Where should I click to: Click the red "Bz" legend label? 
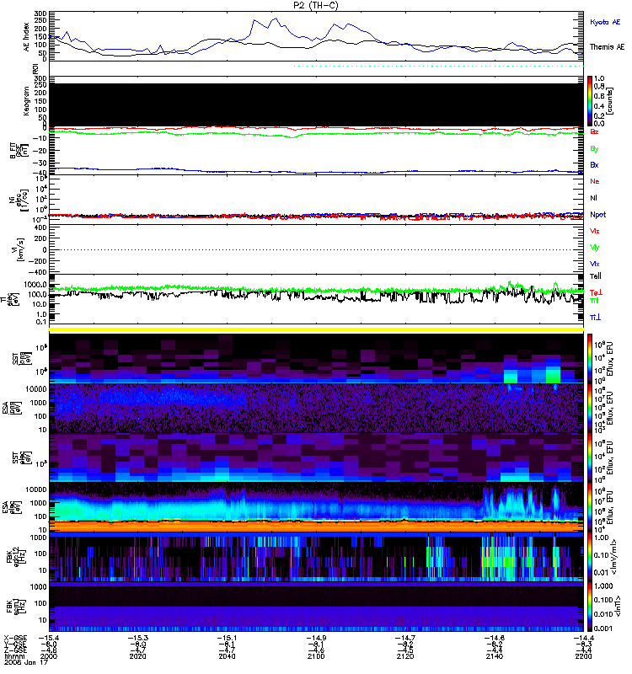(x=594, y=131)
